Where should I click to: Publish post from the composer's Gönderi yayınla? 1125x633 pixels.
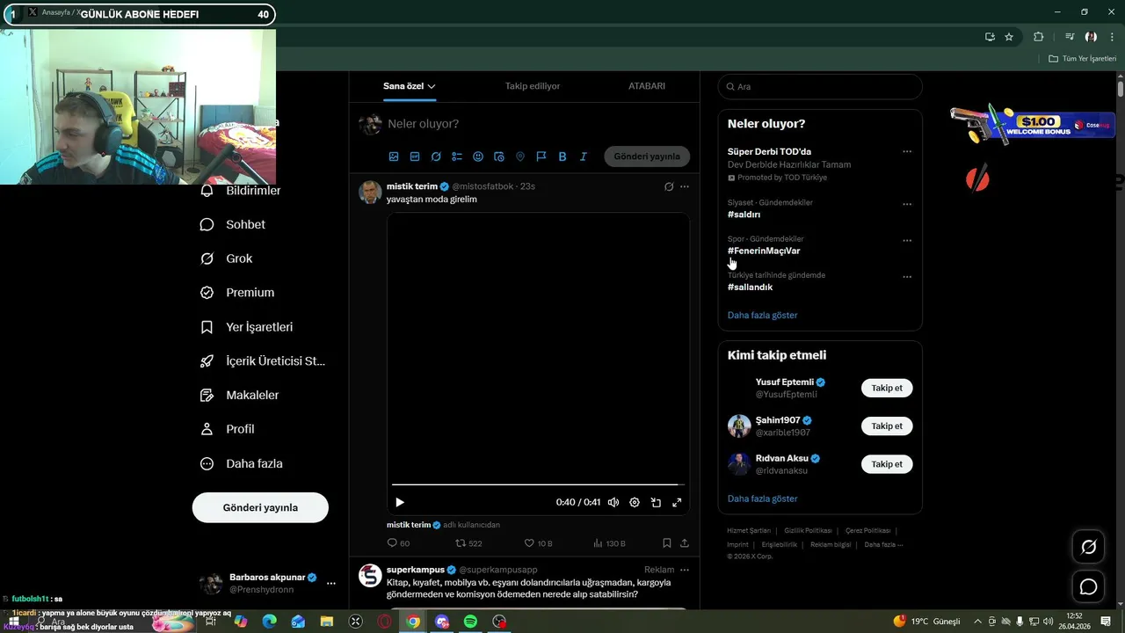coord(647,156)
